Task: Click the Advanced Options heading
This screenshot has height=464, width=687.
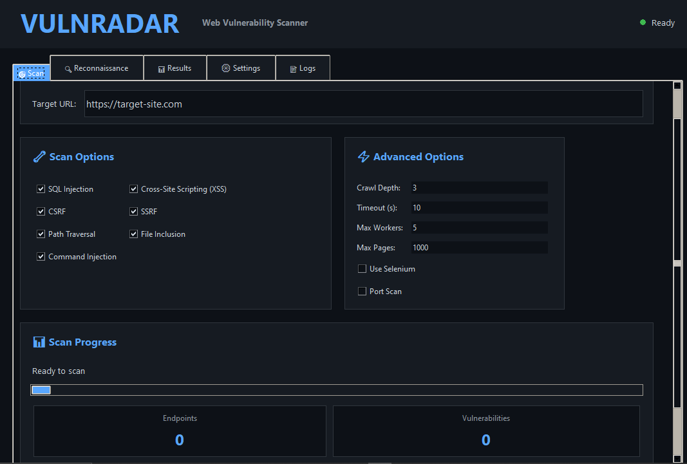Action: coord(419,157)
